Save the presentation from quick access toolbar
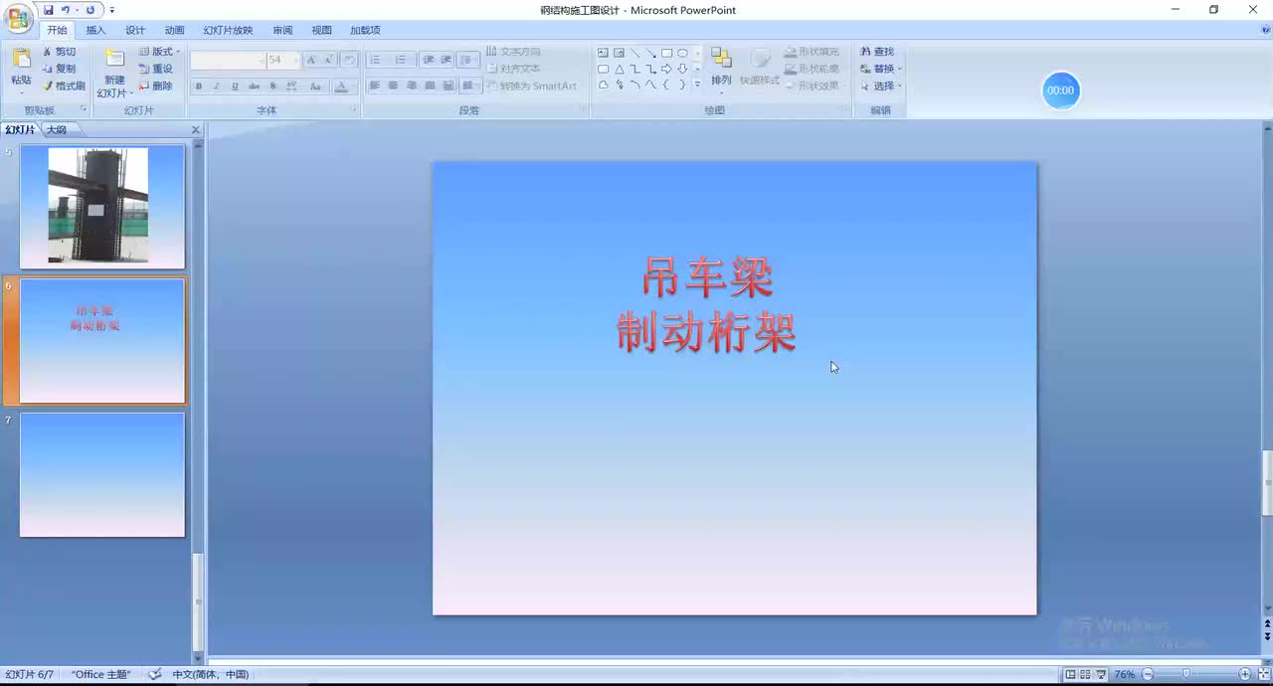Viewport: 1273px width, 686px height. [x=48, y=10]
